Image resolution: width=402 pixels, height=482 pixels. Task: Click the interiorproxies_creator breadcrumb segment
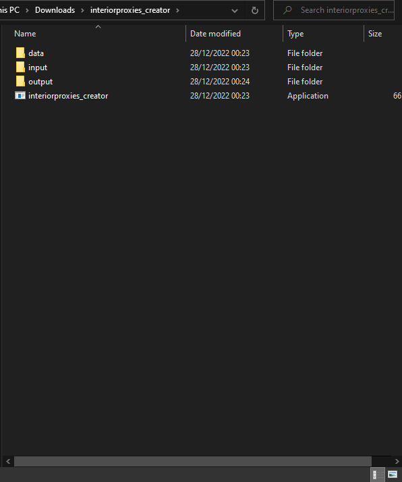[x=130, y=10]
